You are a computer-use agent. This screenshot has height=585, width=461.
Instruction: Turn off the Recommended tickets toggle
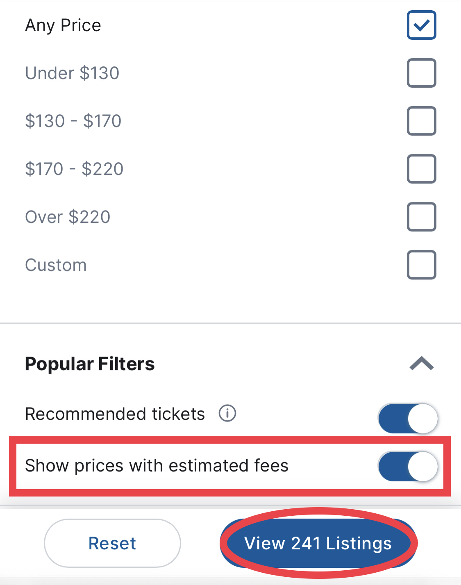408,418
